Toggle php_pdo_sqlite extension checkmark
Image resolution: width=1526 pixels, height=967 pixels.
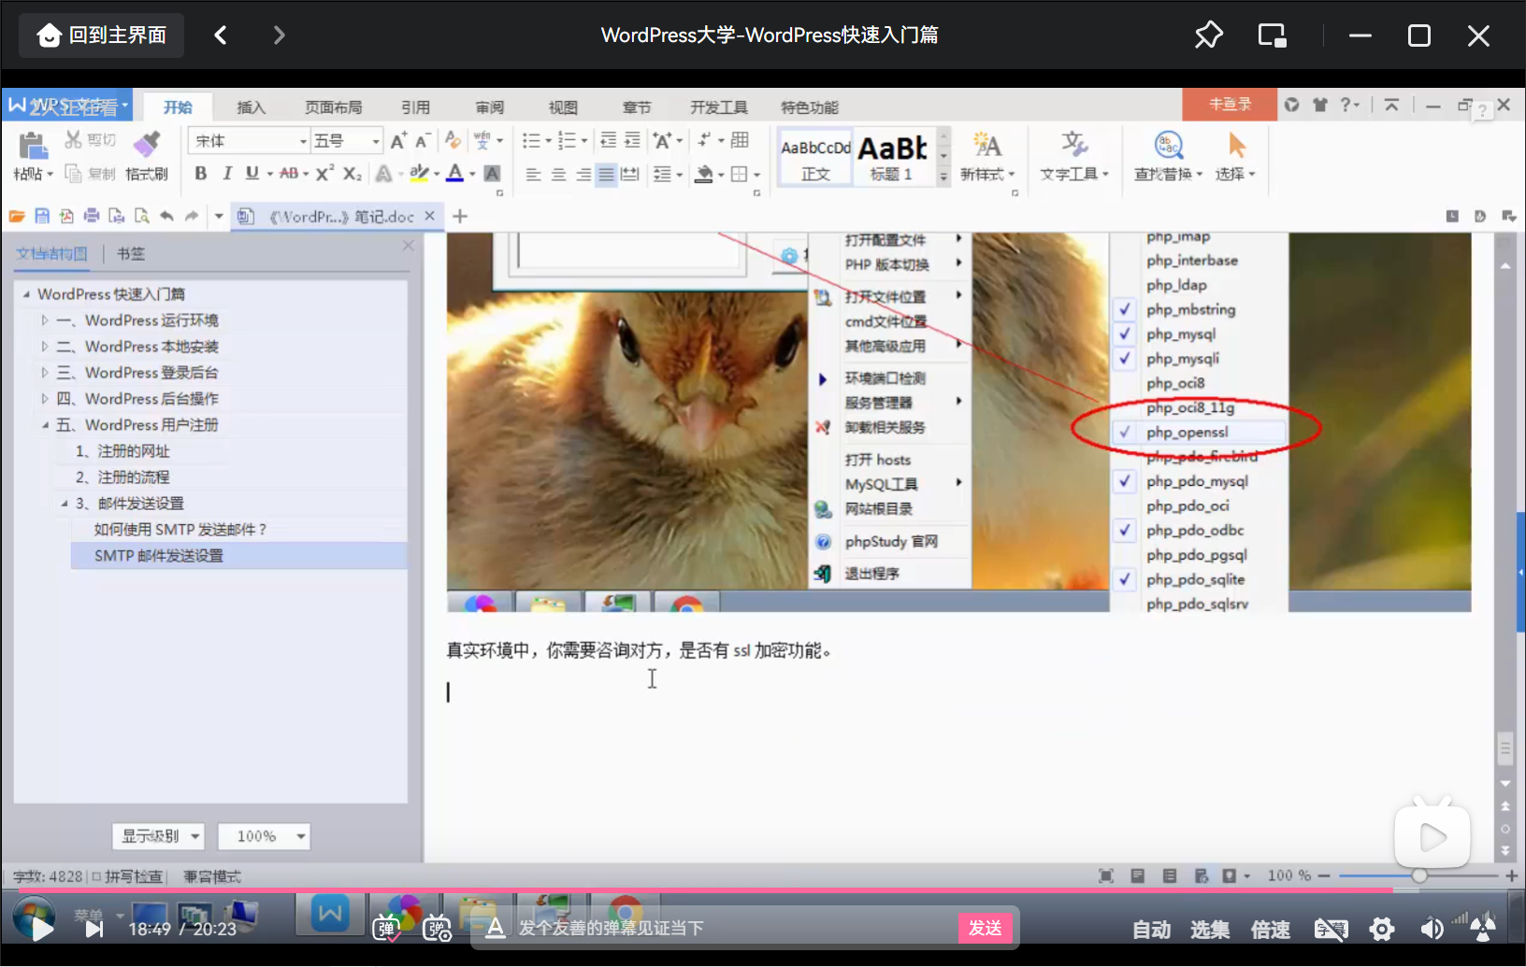1125,579
